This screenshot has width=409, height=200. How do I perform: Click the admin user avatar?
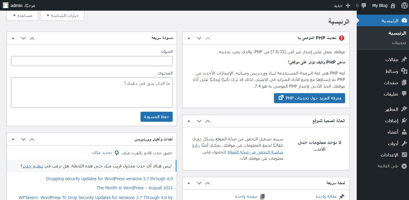coord(6,5)
